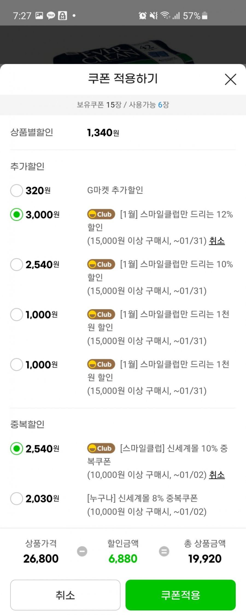Viewport: 246px width, 615px height.
Task: Apply coupons with green 쿠폰적용 button
Action: pos(180,595)
